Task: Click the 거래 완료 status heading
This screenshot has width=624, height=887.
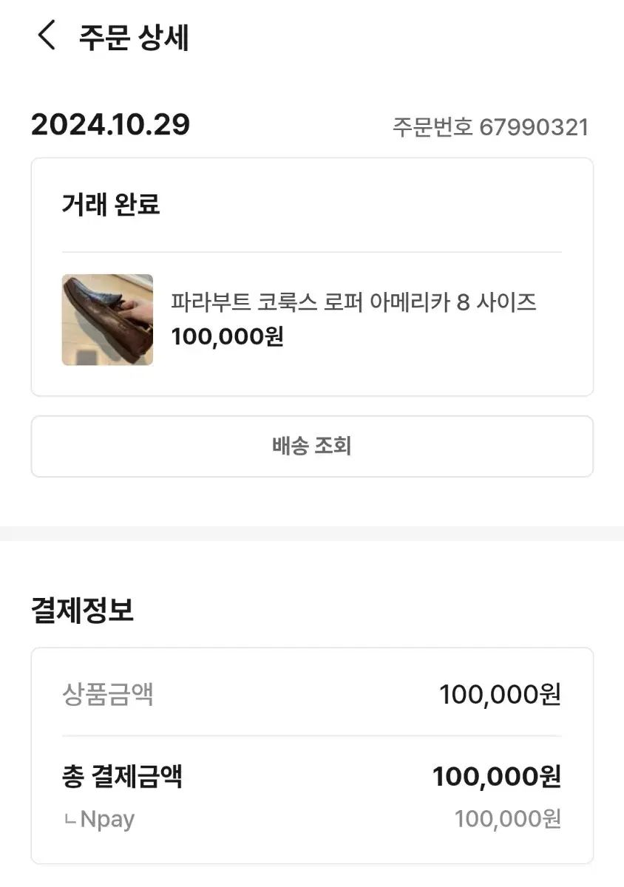Action: (111, 204)
